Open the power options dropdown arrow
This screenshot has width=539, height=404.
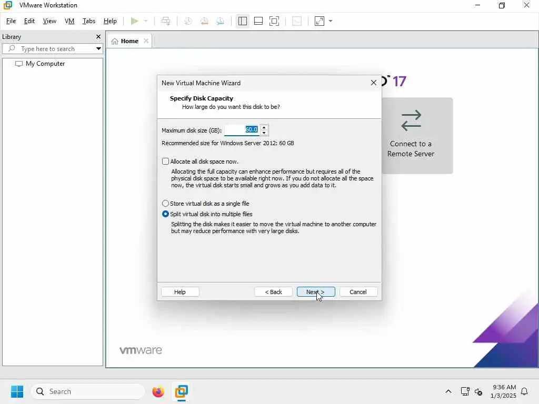[x=146, y=21]
